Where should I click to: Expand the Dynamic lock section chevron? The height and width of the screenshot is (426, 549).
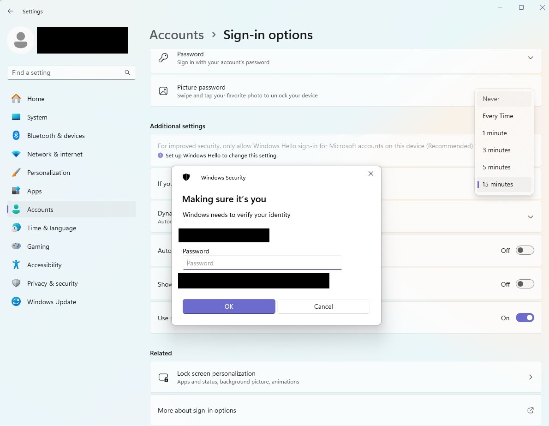click(x=531, y=217)
